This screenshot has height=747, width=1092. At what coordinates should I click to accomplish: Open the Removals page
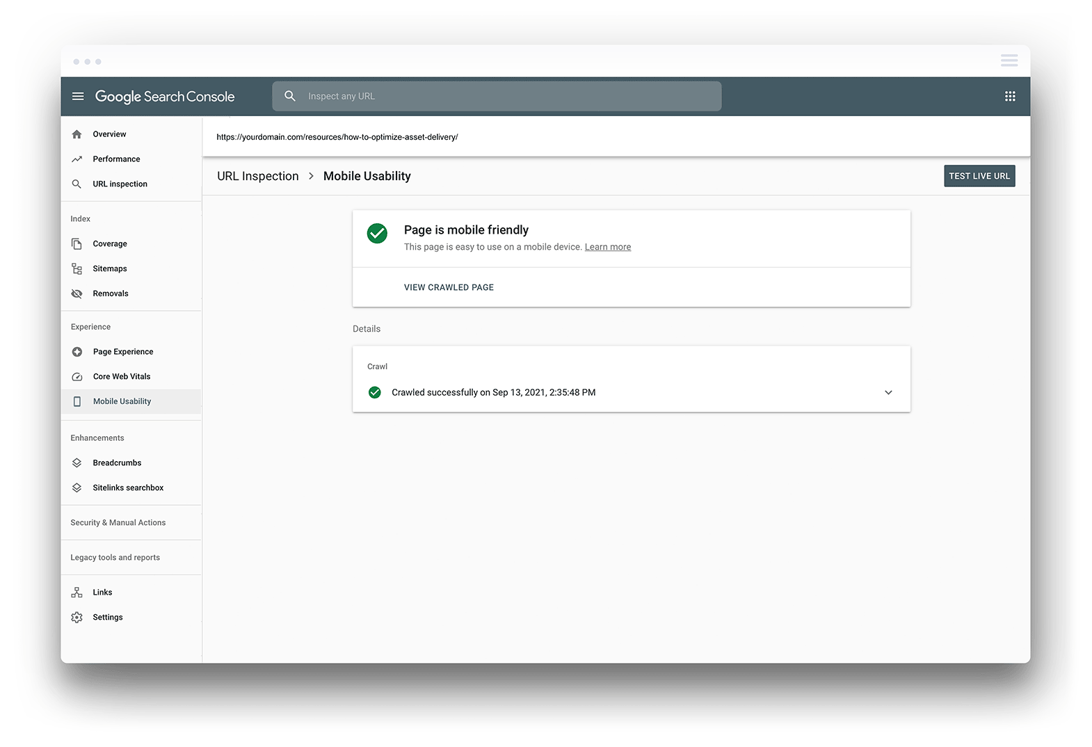coord(131,294)
